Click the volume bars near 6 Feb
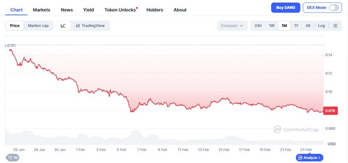Screen dimensions: 348x163 132,137
